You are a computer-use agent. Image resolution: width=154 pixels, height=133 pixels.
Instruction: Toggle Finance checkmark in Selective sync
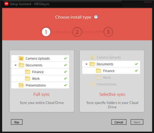136,71
